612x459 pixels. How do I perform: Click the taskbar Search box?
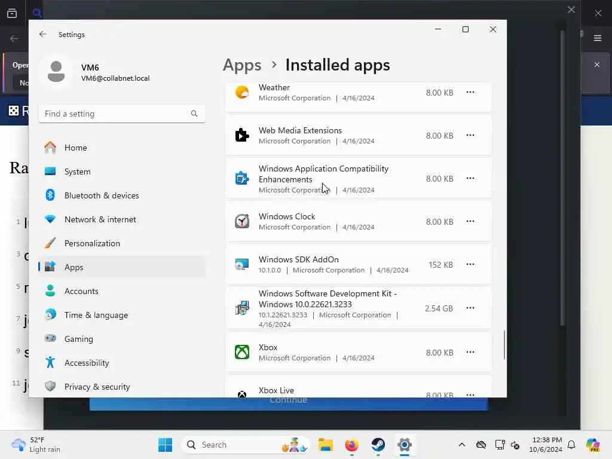[246, 445]
